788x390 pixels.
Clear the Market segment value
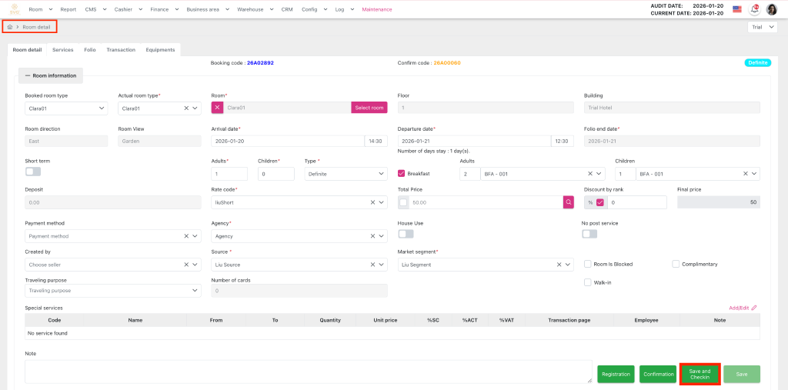(x=558, y=265)
